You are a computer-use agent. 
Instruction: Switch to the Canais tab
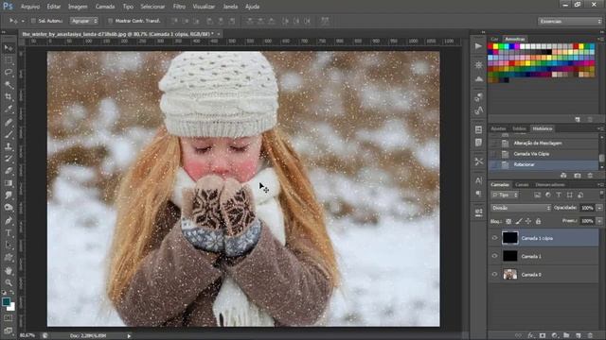tap(522, 185)
